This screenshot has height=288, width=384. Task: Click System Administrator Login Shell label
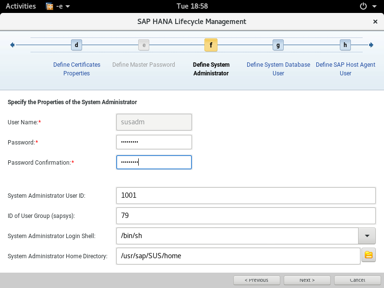[x=51, y=236]
